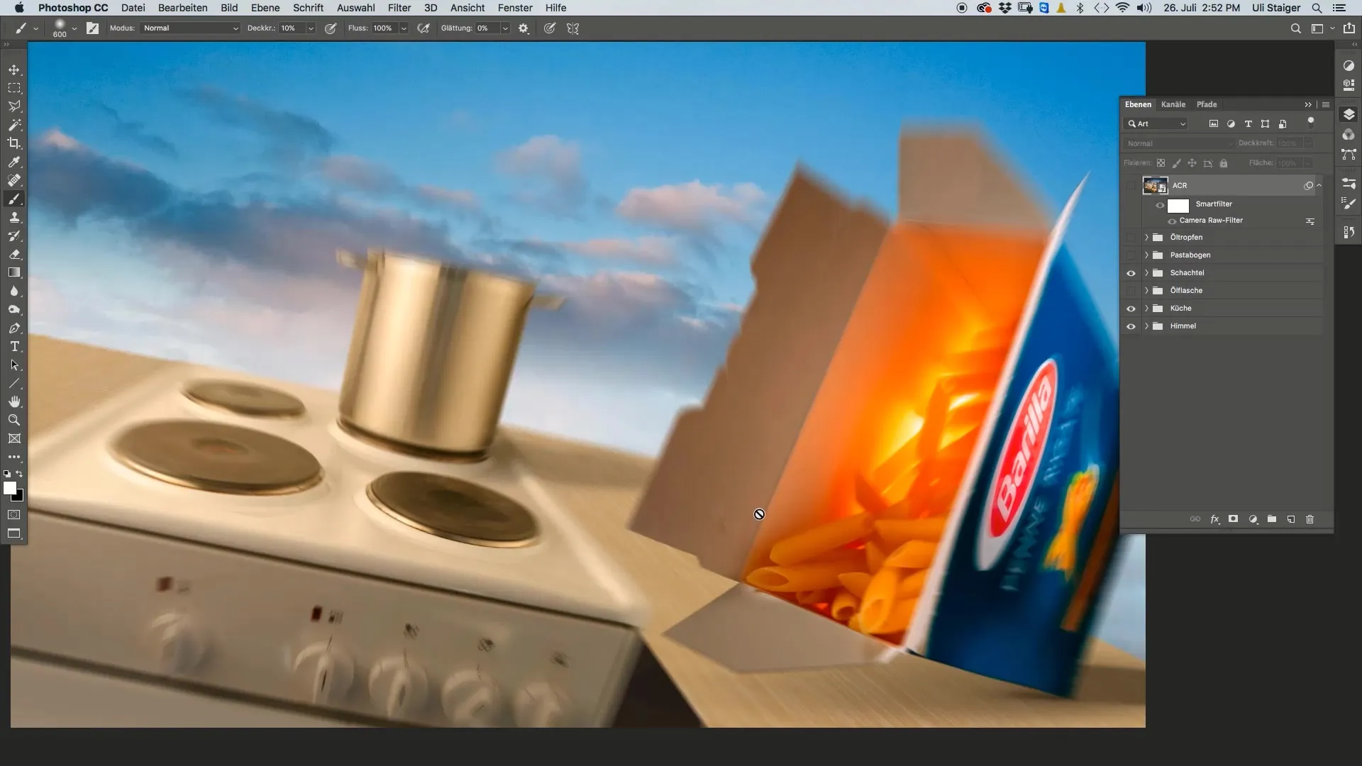Click the Frame tool below Zoom

pos(14,438)
